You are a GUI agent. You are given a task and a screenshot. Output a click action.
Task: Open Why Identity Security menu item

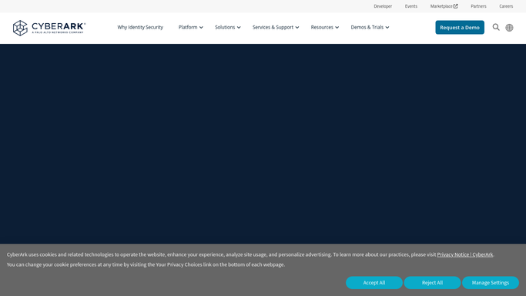coord(140,27)
